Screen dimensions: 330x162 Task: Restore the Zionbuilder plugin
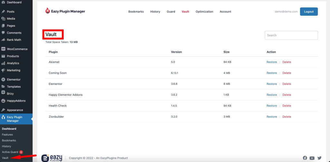(x=272, y=116)
